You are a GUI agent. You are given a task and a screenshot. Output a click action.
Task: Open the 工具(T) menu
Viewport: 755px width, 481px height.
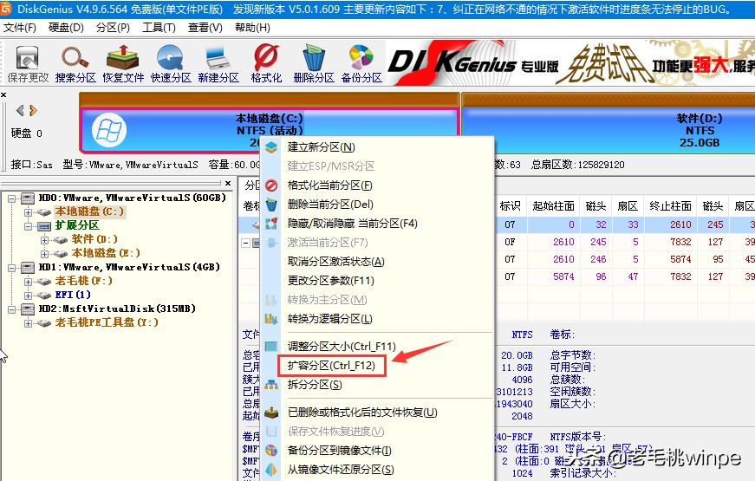[159, 28]
